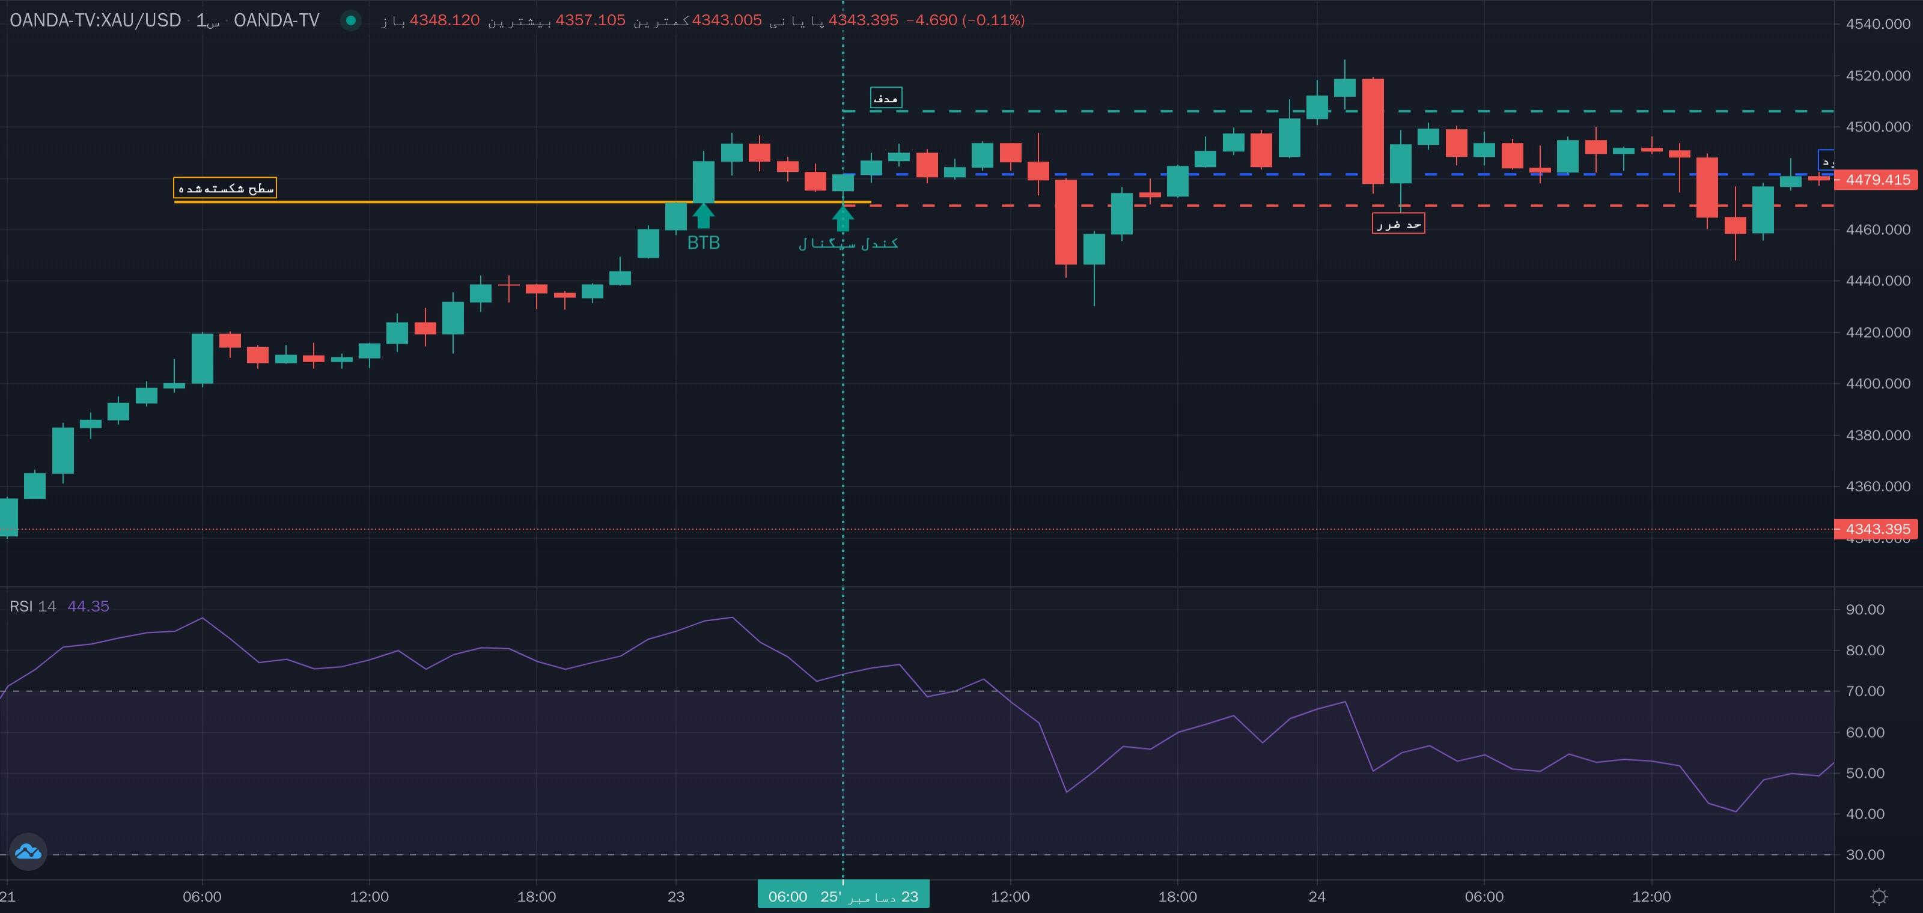Click the open price value 4348.120

(x=444, y=20)
